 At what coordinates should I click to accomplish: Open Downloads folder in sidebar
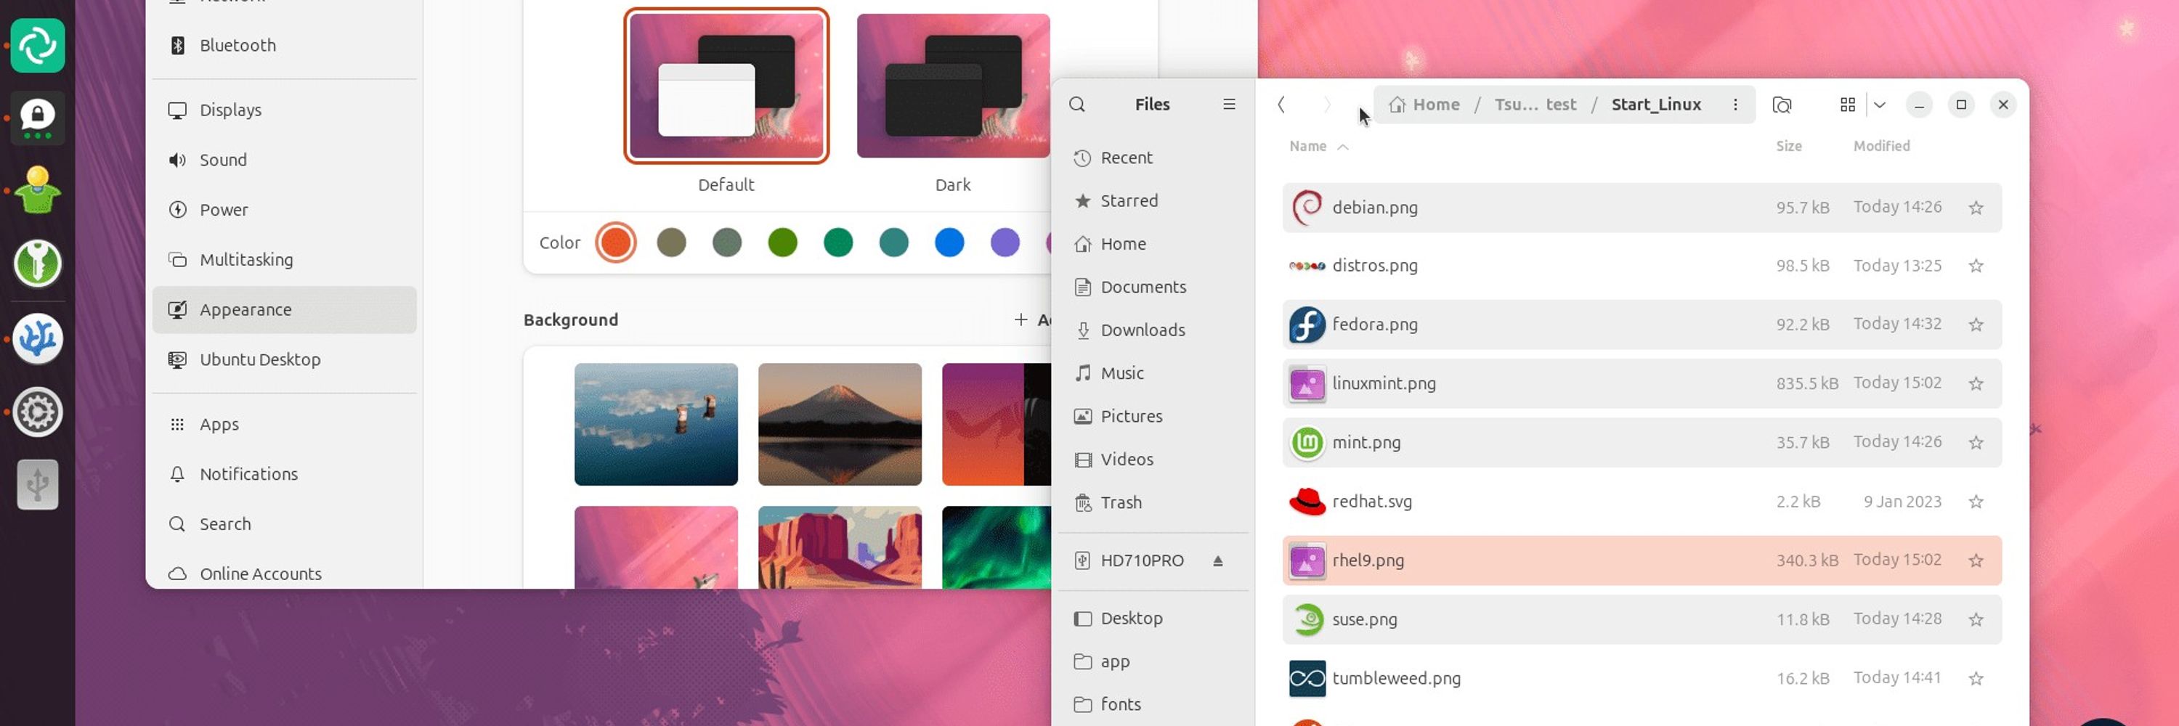tap(1153, 330)
